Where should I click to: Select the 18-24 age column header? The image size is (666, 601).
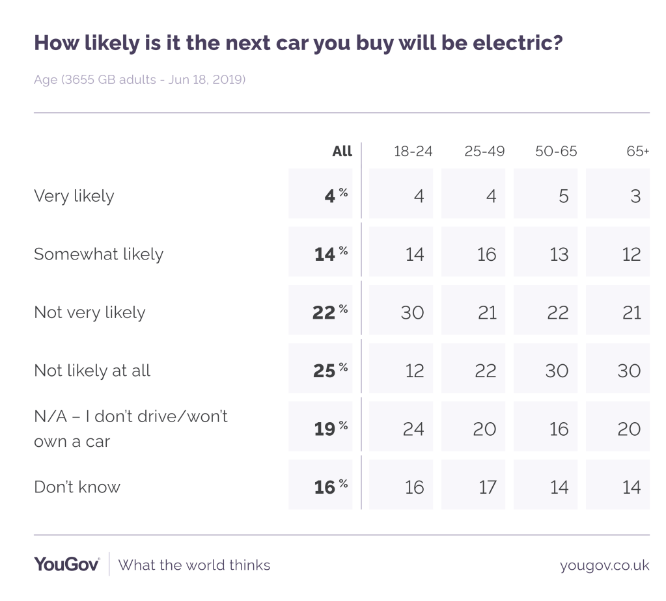tap(413, 152)
